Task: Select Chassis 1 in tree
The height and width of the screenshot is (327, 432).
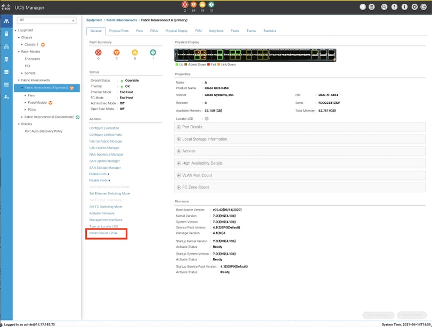Action: click(x=31, y=45)
